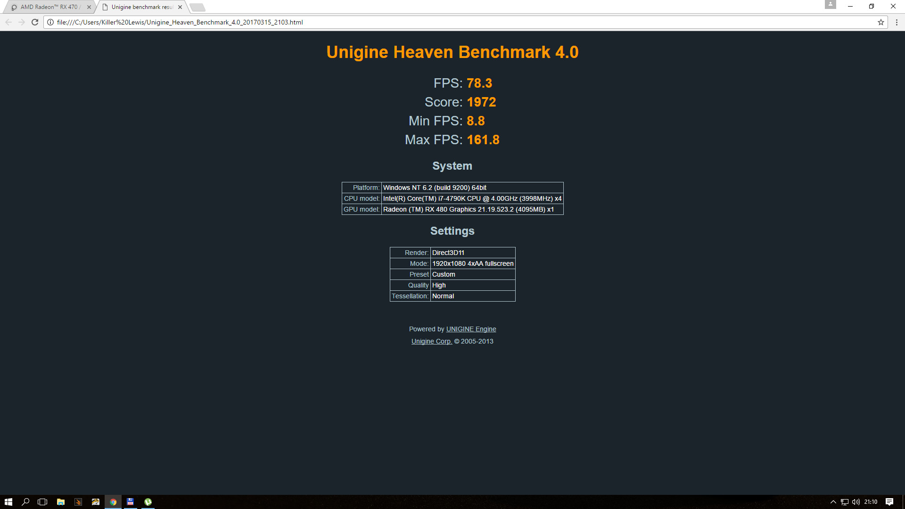Viewport: 905px width, 509px height.
Task: Open the 3DMark taskbar icon
Action: click(x=78, y=502)
